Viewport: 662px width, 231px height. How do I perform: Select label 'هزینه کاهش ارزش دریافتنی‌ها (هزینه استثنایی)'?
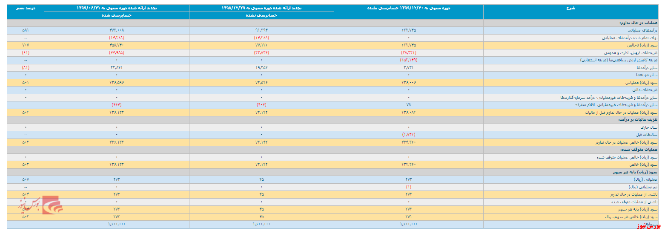pyautogui.click(x=619, y=60)
